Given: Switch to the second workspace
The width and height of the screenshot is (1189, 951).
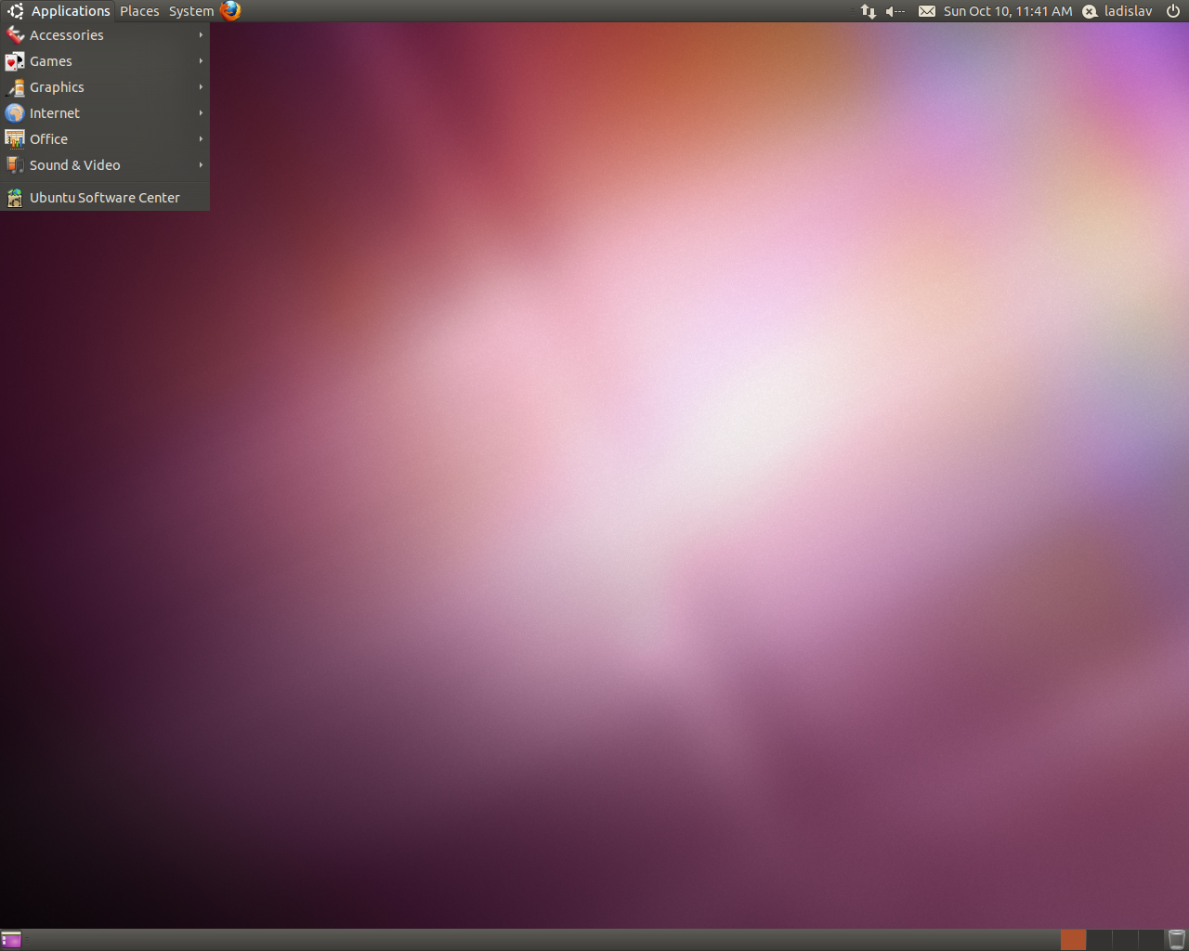Looking at the screenshot, I should 1099,940.
